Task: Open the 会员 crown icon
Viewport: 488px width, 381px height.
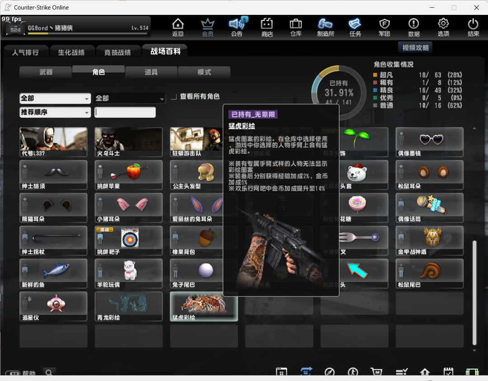Action: point(207,28)
